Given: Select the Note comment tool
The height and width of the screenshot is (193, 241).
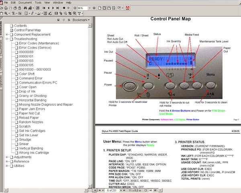Looking at the screenshot, I should (26, 14).
